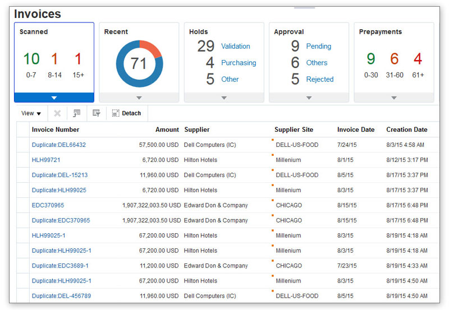The height and width of the screenshot is (310, 449).
Task: Open invoice Duplicate:DEL66432
Action: pos(59,145)
